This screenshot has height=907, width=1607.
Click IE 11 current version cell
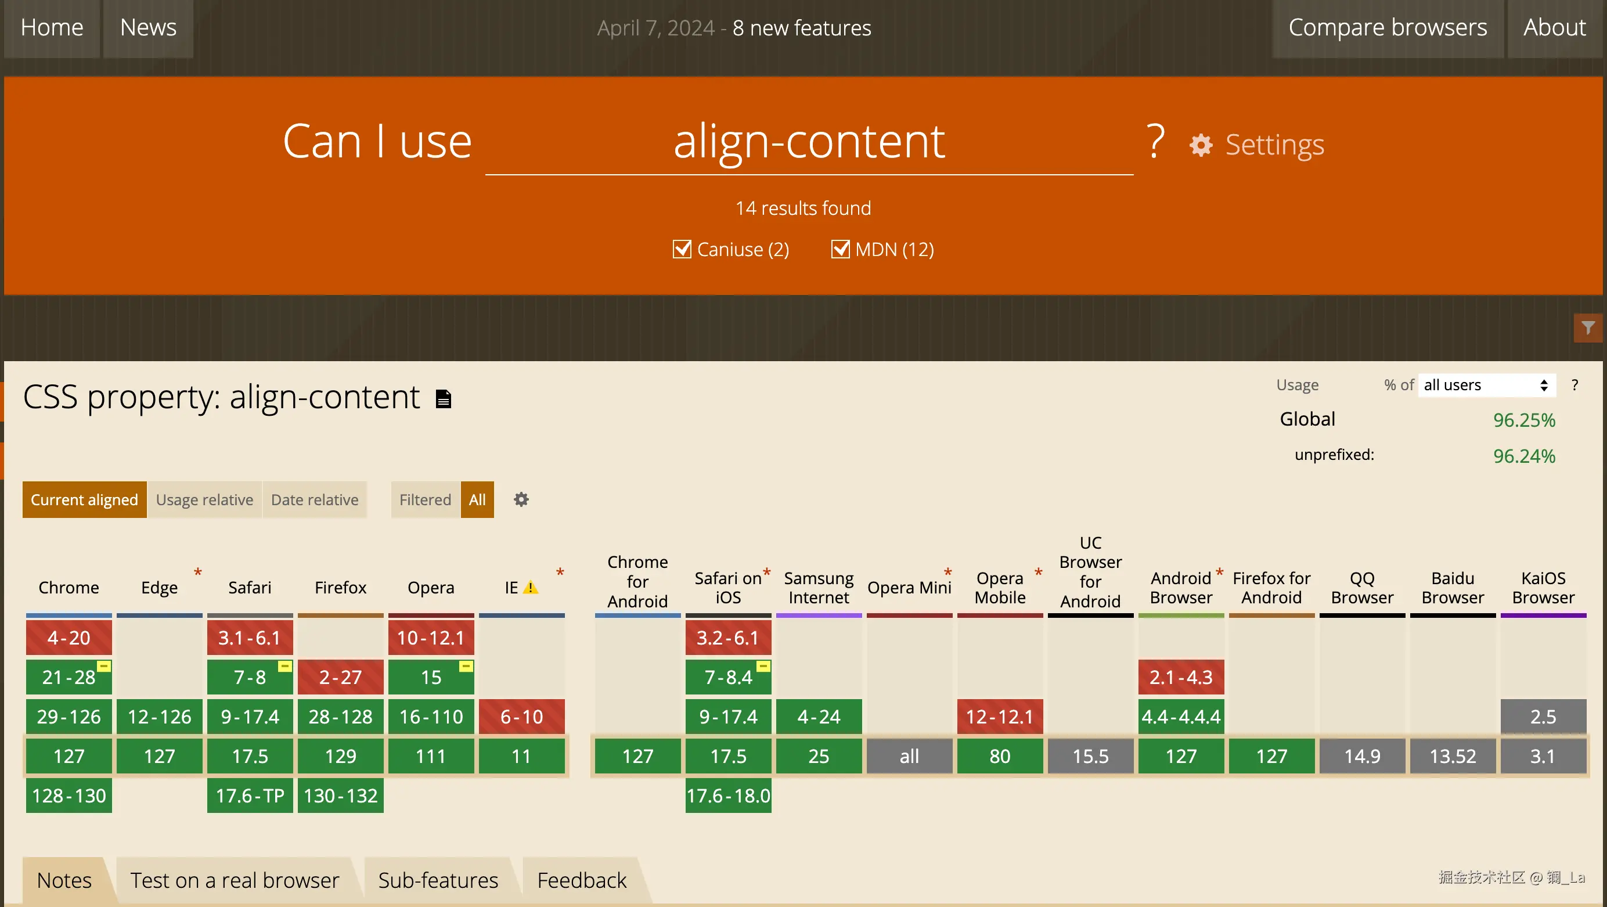(x=521, y=756)
